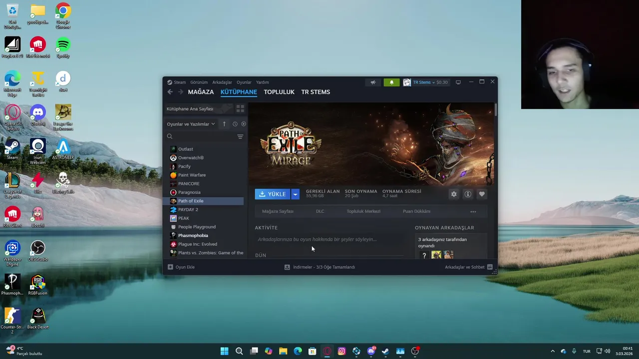
Task: Open Steam notifications bell
Action: (x=391, y=82)
